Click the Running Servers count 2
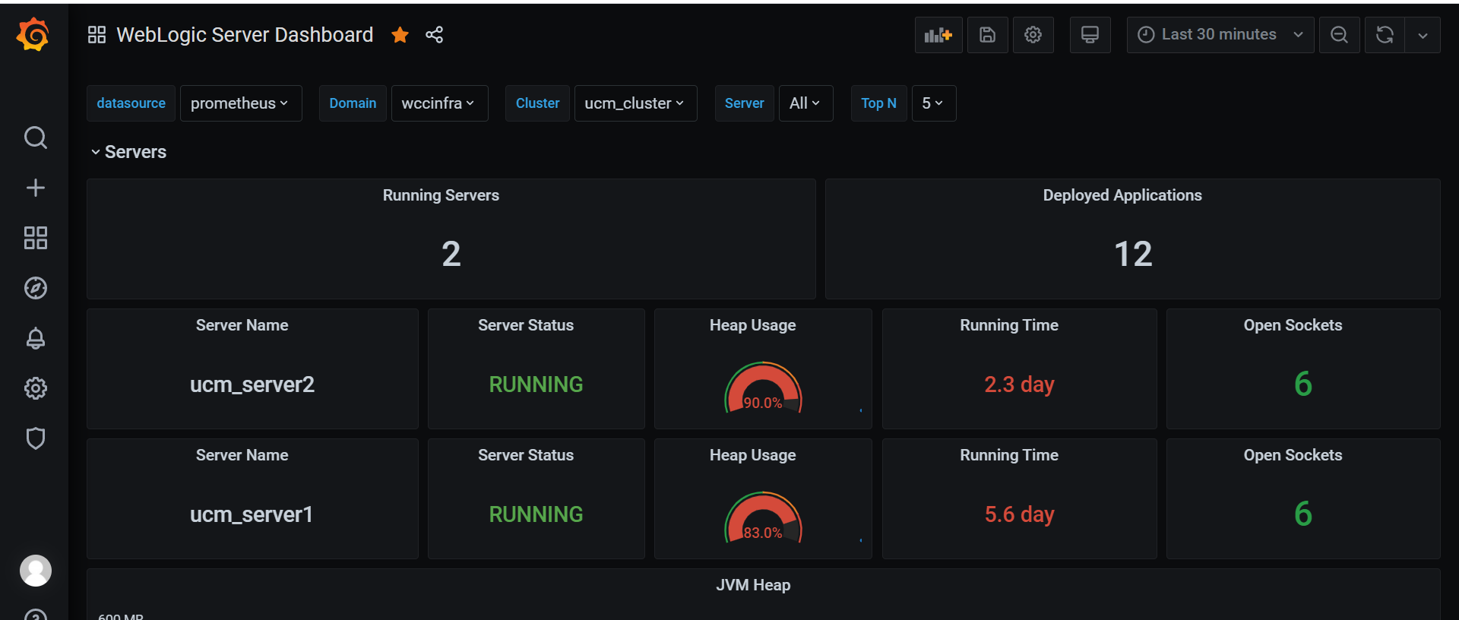The image size is (1459, 620). (x=451, y=254)
